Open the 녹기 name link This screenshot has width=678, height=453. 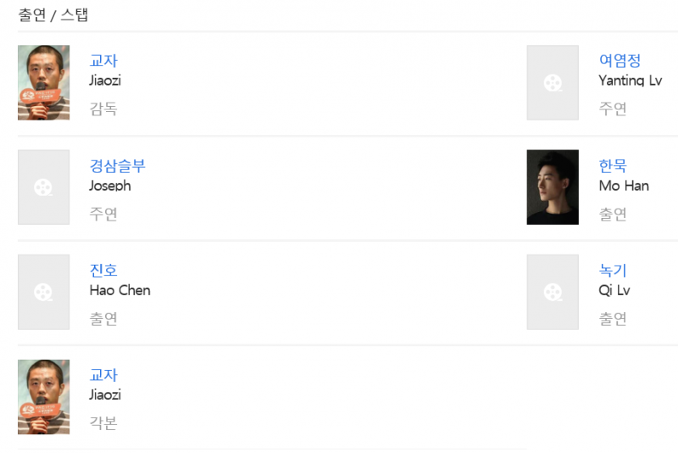(613, 271)
